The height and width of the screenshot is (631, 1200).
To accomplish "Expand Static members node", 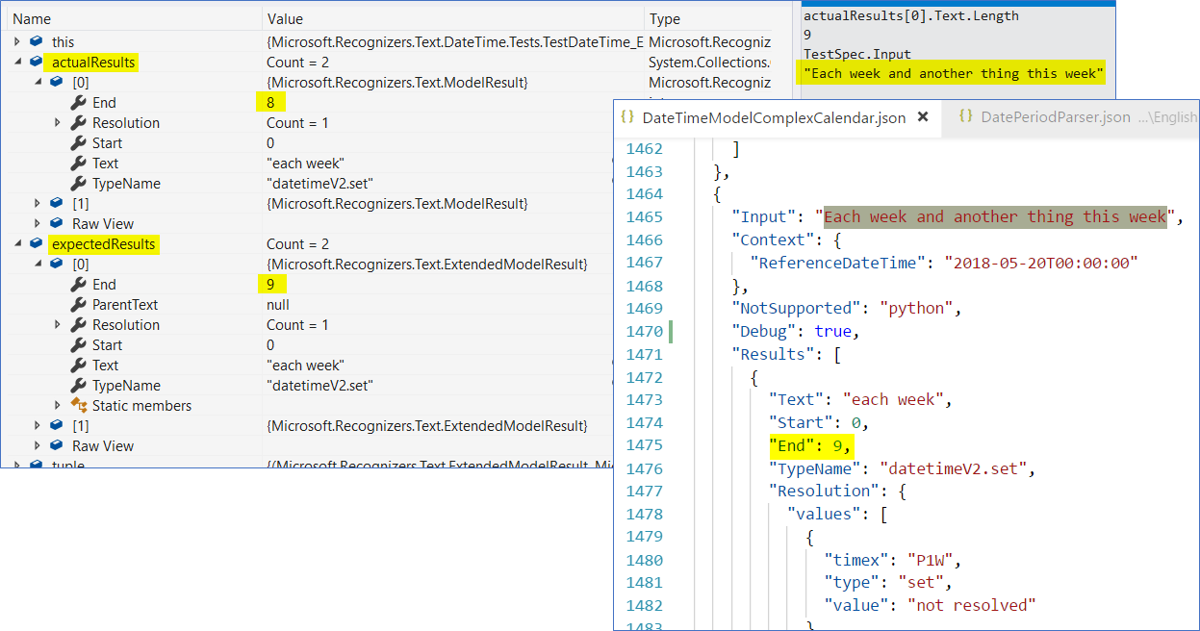I will click(58, 405).
